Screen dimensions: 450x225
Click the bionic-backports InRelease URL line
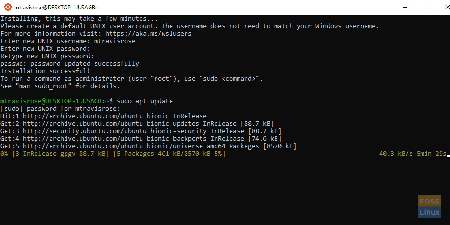[141, 139]
